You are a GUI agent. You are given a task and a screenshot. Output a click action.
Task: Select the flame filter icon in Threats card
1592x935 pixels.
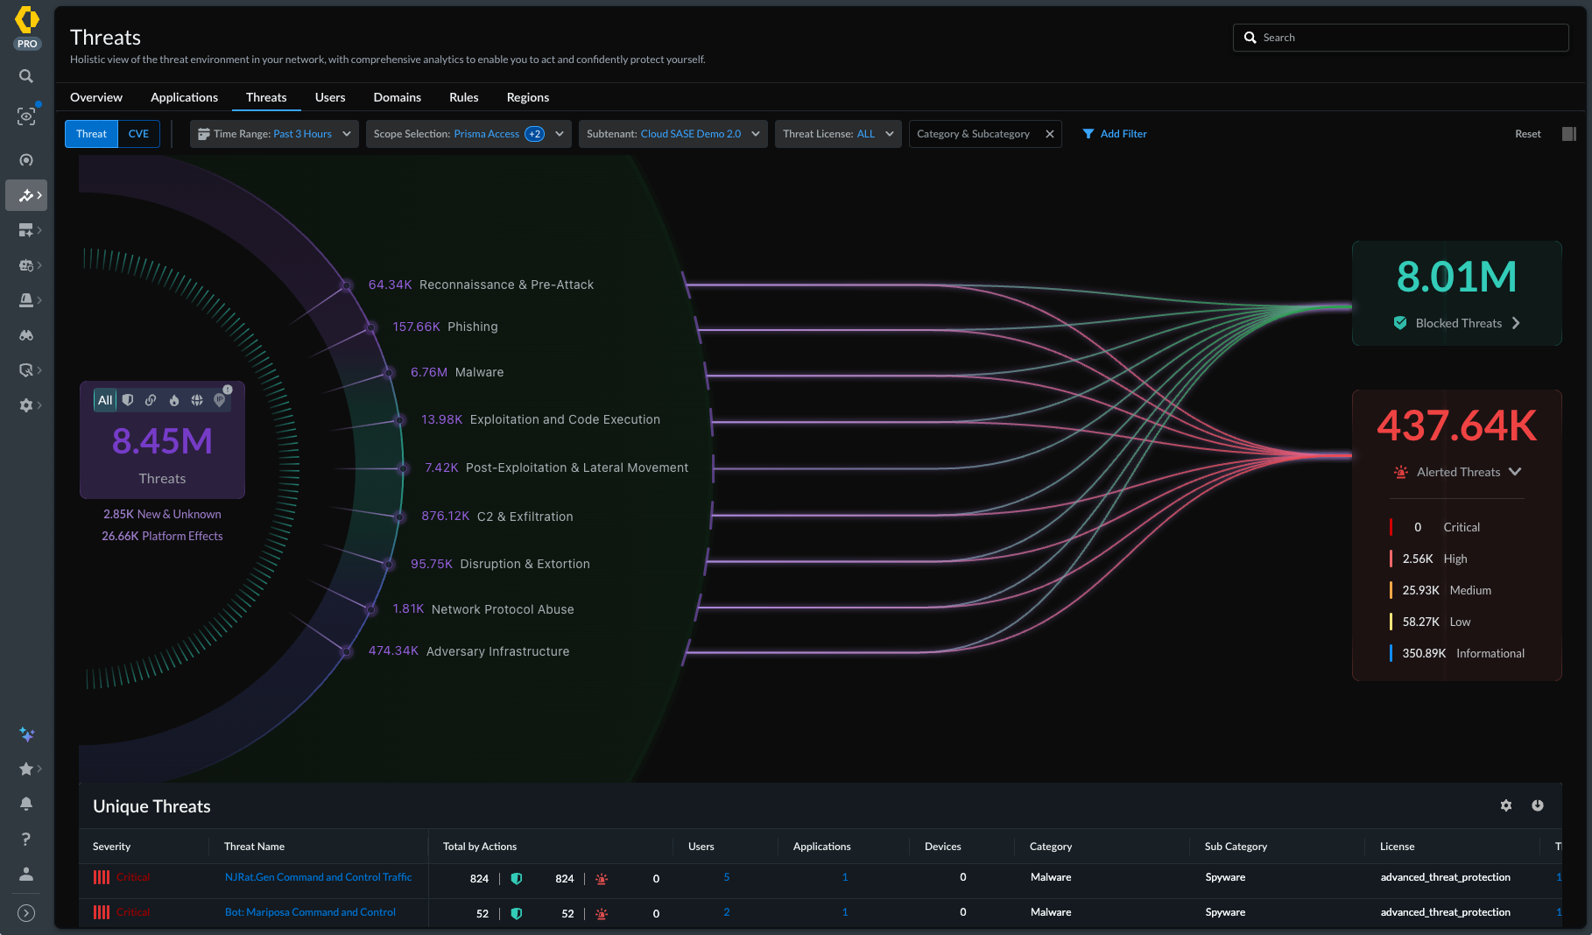[x=174, y=400]
